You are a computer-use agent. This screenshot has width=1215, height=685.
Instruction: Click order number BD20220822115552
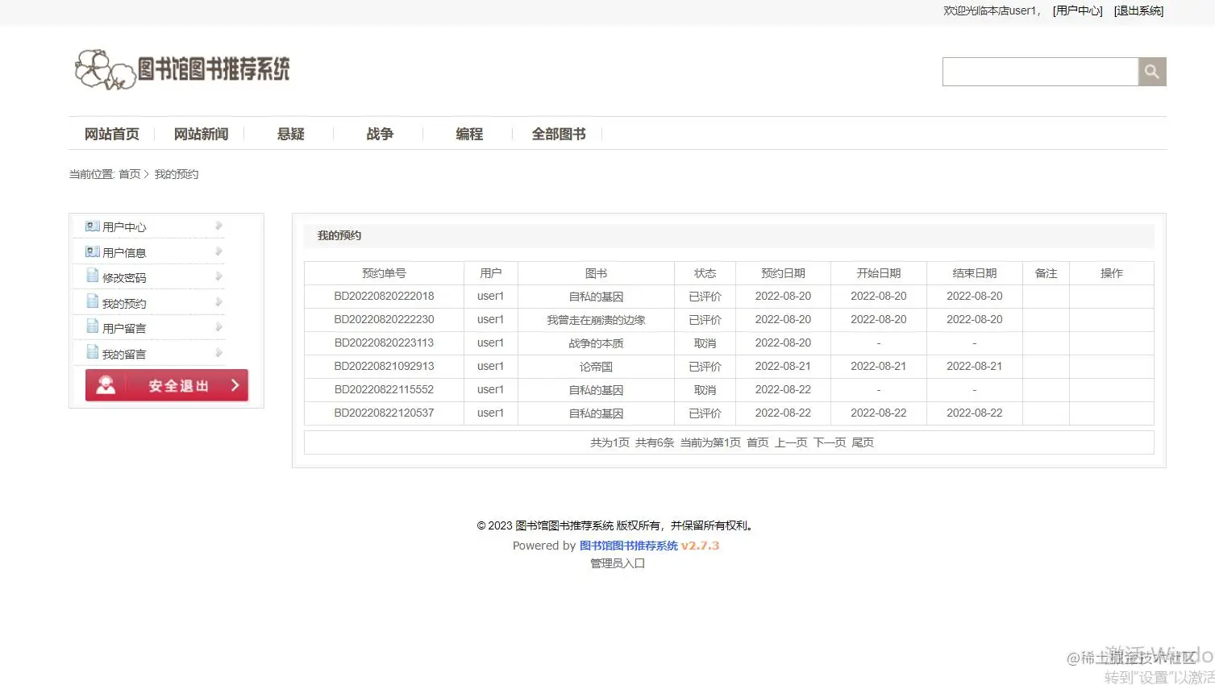tap(384, 389)
